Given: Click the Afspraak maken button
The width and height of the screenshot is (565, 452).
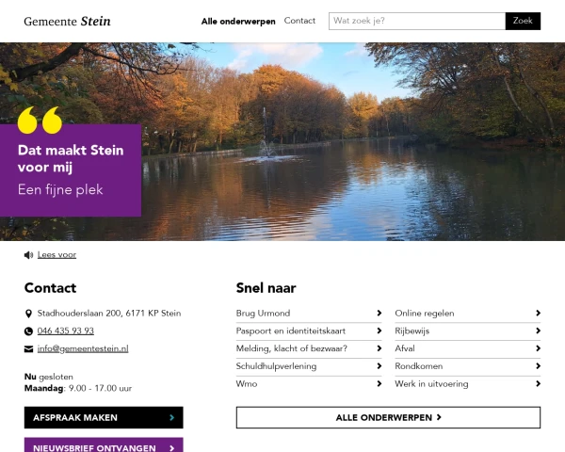Looking at the screenshot, I should point(104,417).
